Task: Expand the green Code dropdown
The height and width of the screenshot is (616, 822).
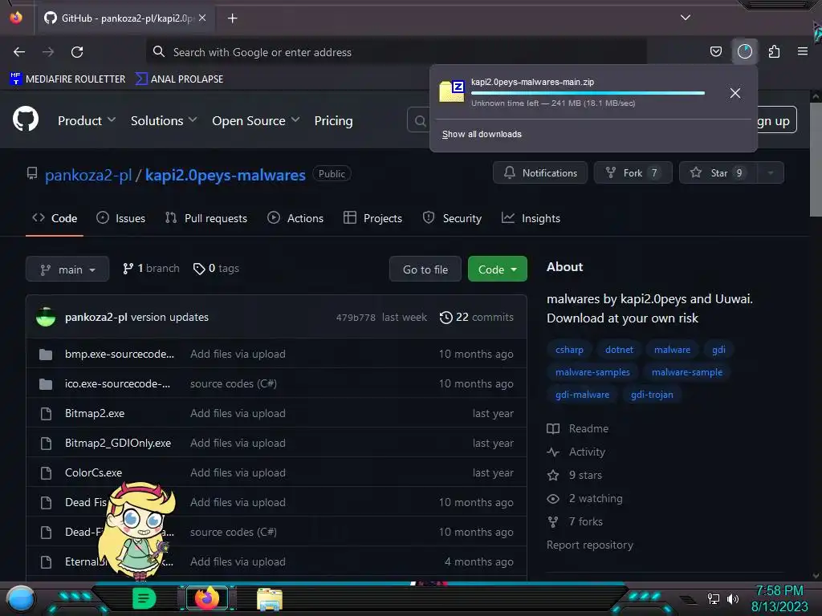Action: pyautogui.click(x=498, y=269)
